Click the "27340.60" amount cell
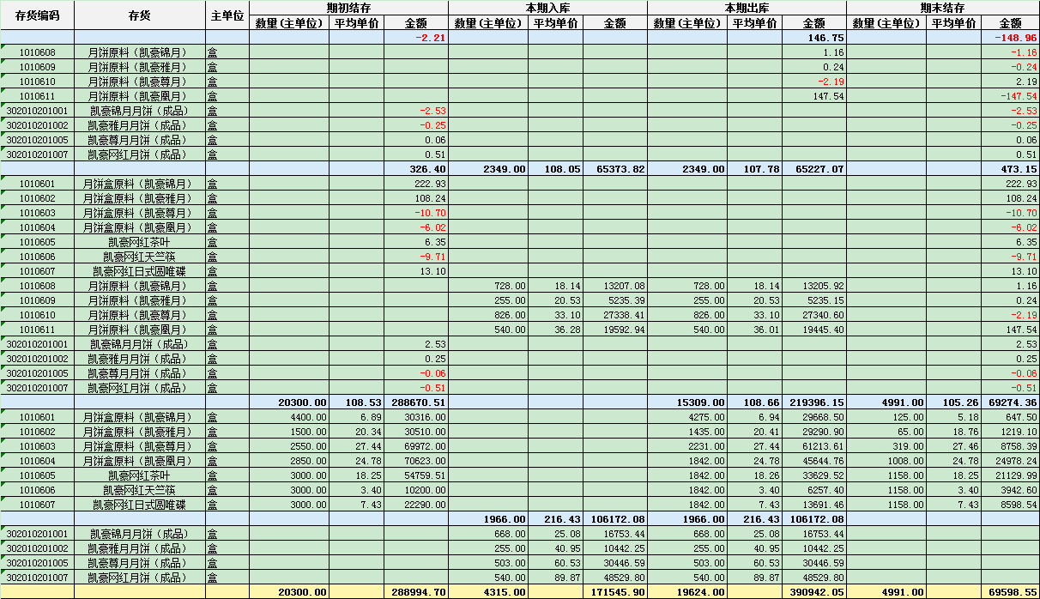Screen dimensions: 1040x599 (814, 315)
